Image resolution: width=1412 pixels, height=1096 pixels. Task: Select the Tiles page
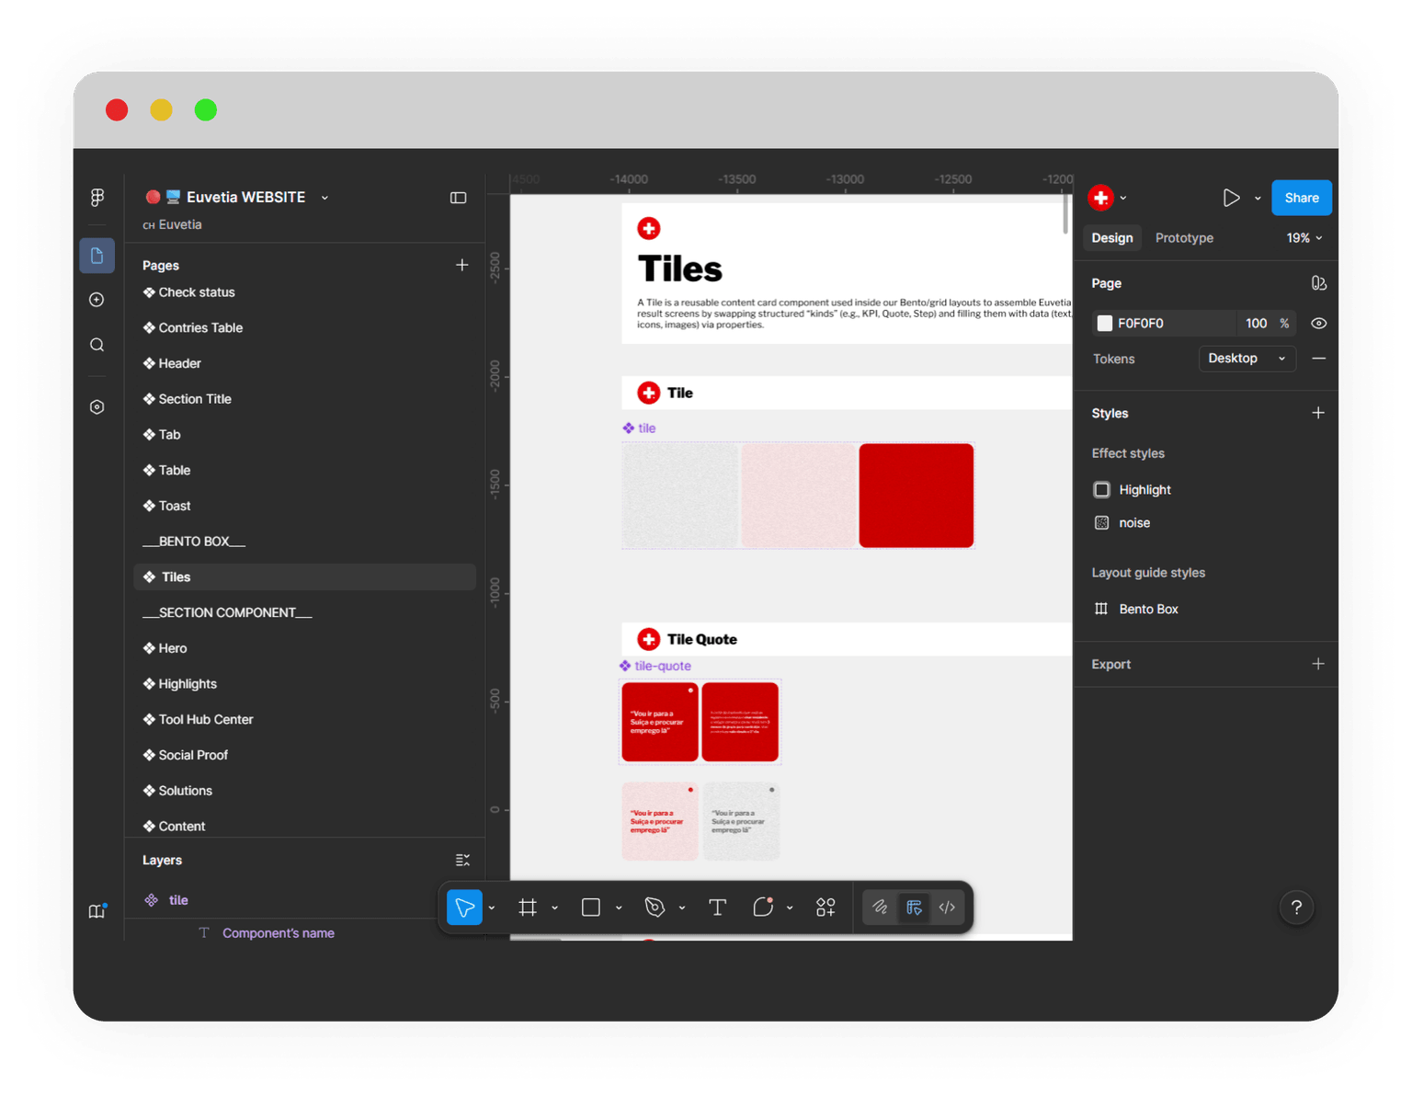[x=305, y=577]
